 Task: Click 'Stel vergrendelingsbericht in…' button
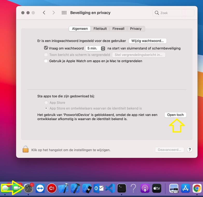click(139, 55)
